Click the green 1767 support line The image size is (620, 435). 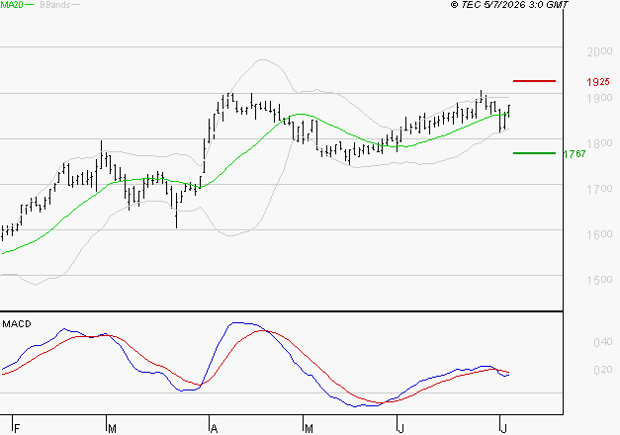(x=534, y=153)
